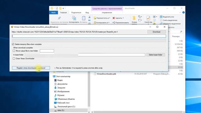Toggle Delete temprory files when complete
Screen dimensions: 201x113
pos(13,44)
